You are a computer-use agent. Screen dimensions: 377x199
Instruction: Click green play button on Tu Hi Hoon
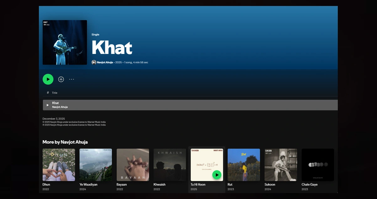click(217, 175)
